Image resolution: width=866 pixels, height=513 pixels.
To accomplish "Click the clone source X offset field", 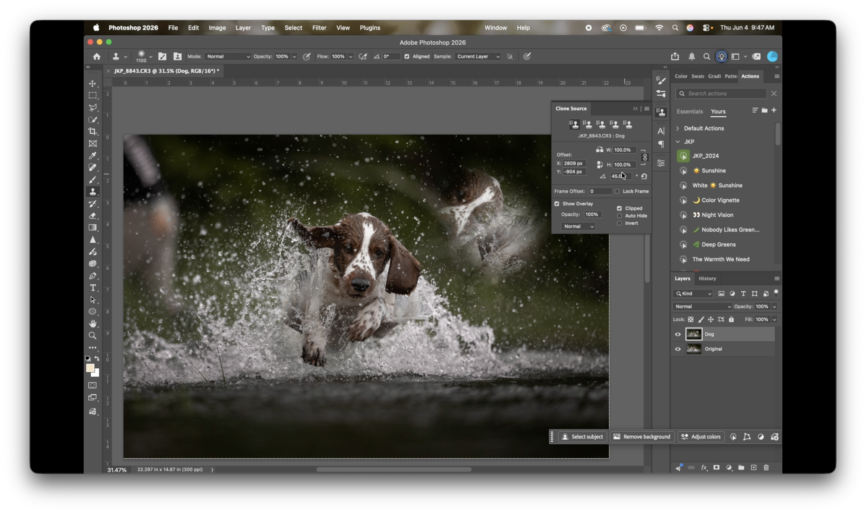I will click(574, 163).
